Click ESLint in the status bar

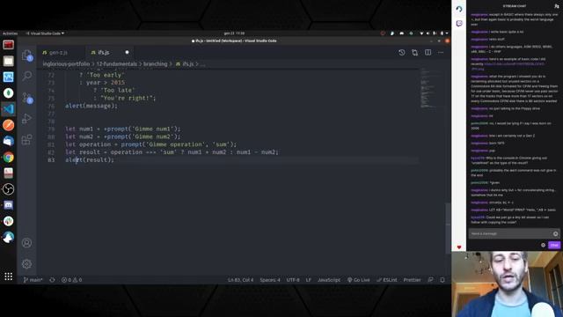[x=387, y=280]
